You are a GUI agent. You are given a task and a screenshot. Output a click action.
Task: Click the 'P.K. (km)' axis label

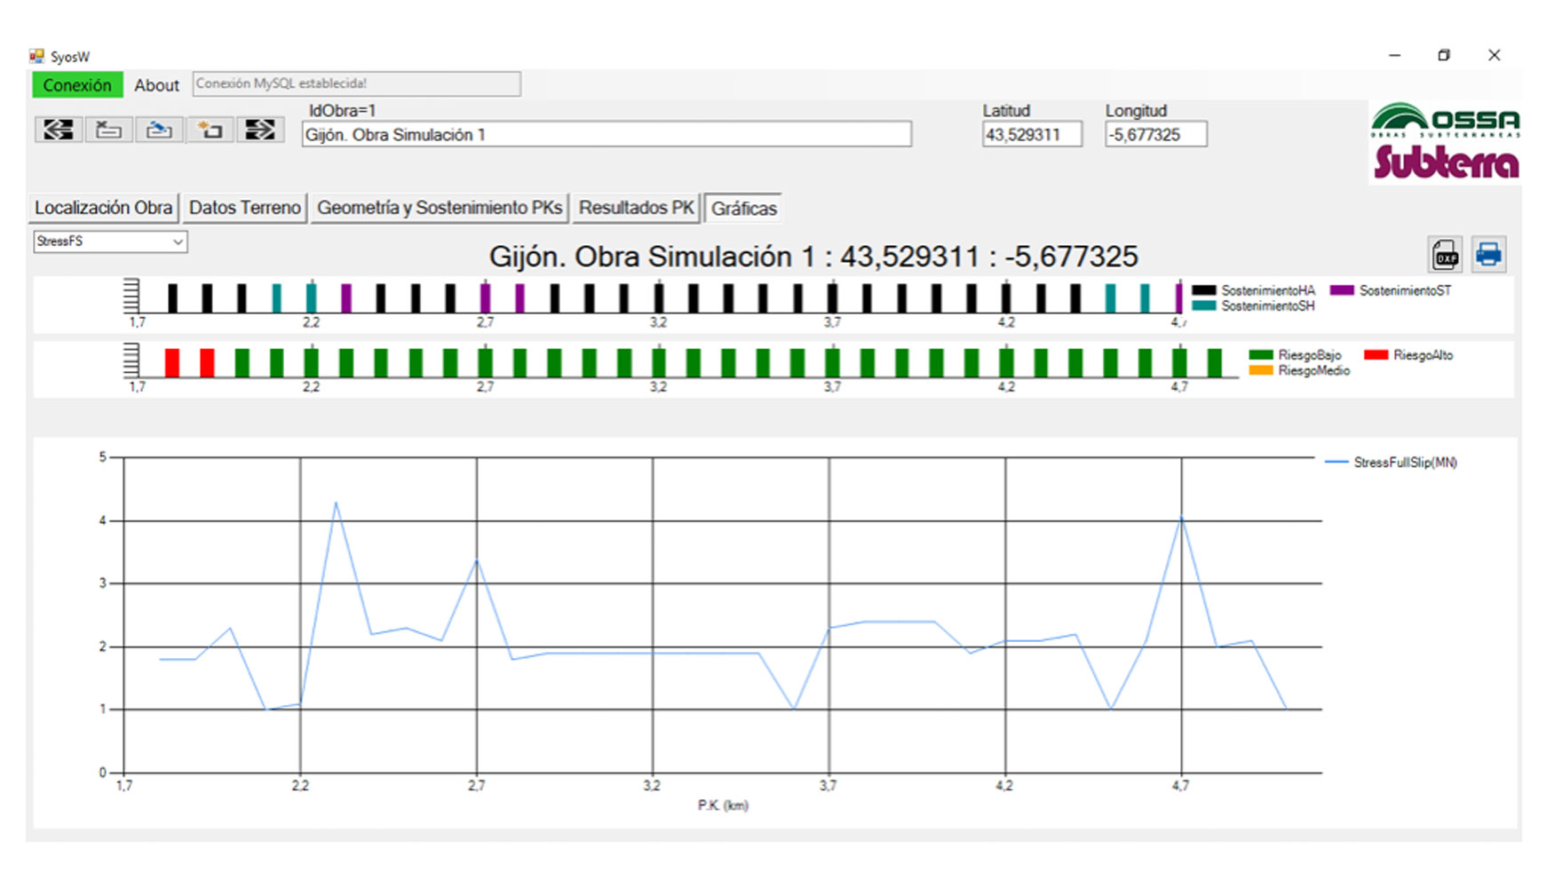pyautogui.click(x=723, y=805)
